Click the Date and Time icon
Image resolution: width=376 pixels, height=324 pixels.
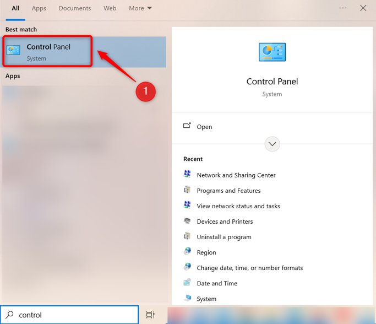tap(187, 282)
